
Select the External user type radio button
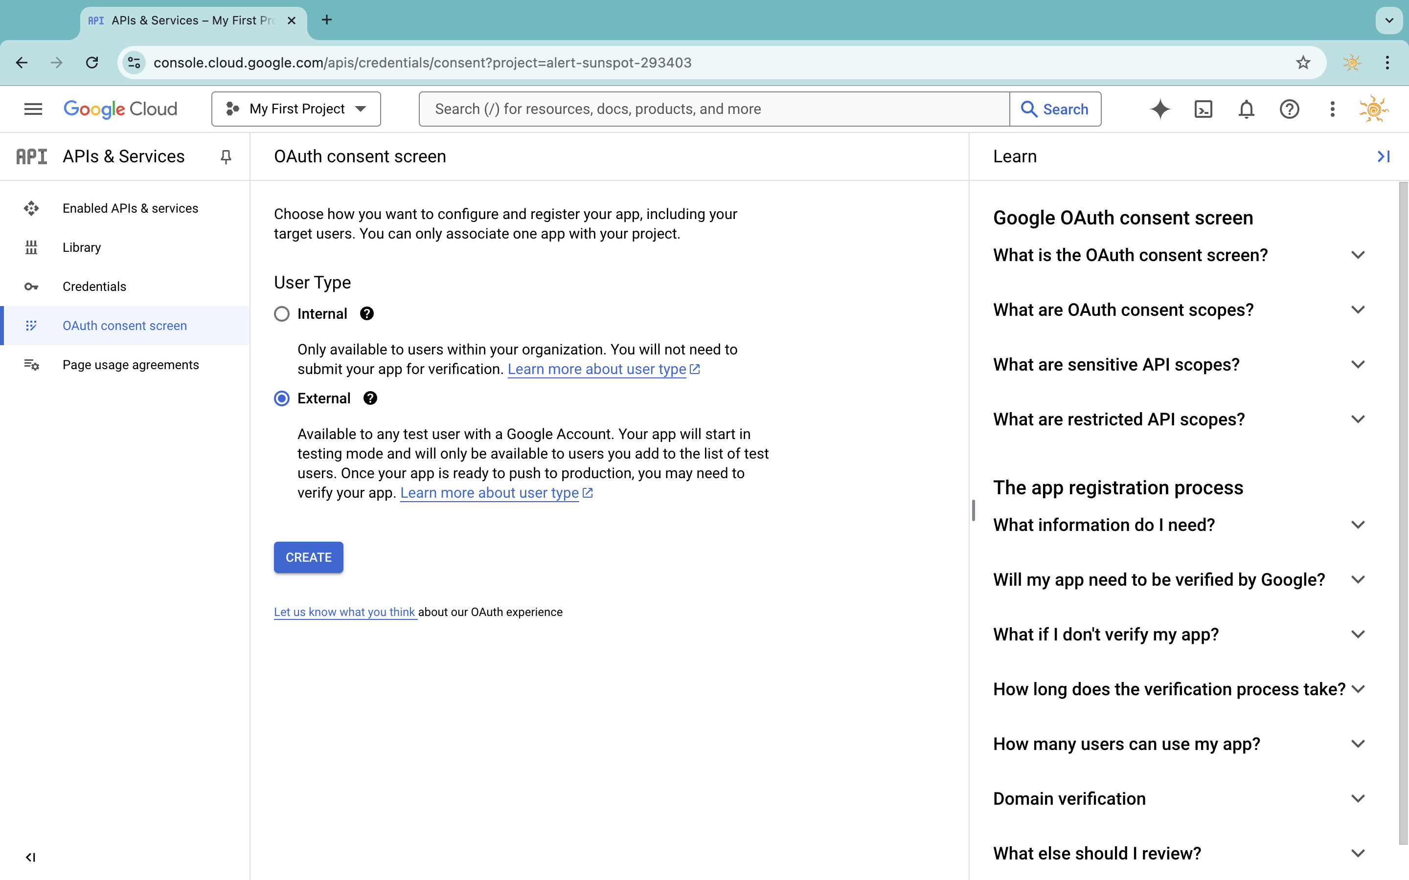[282, 398]
